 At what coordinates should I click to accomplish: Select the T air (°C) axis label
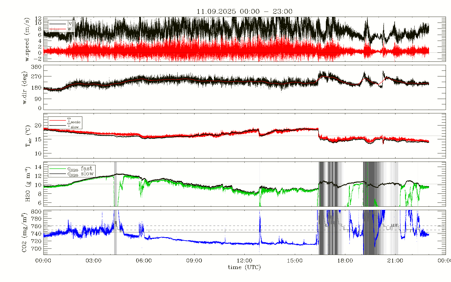click(x=28, y=136)
